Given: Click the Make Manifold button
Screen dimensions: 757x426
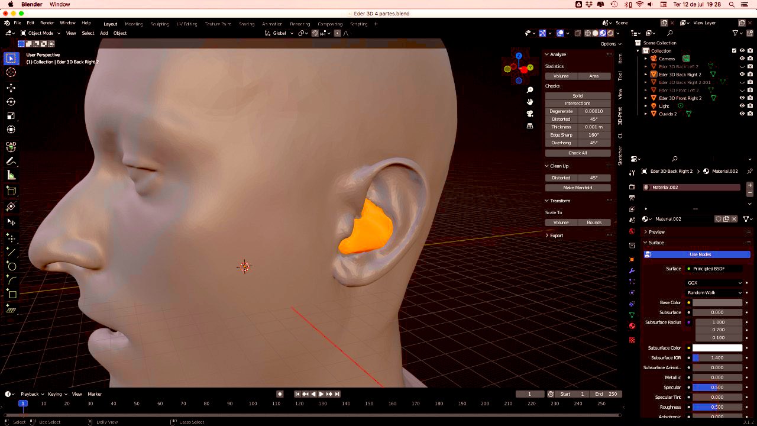Looking at the screenshot, I should coord(578,188).
